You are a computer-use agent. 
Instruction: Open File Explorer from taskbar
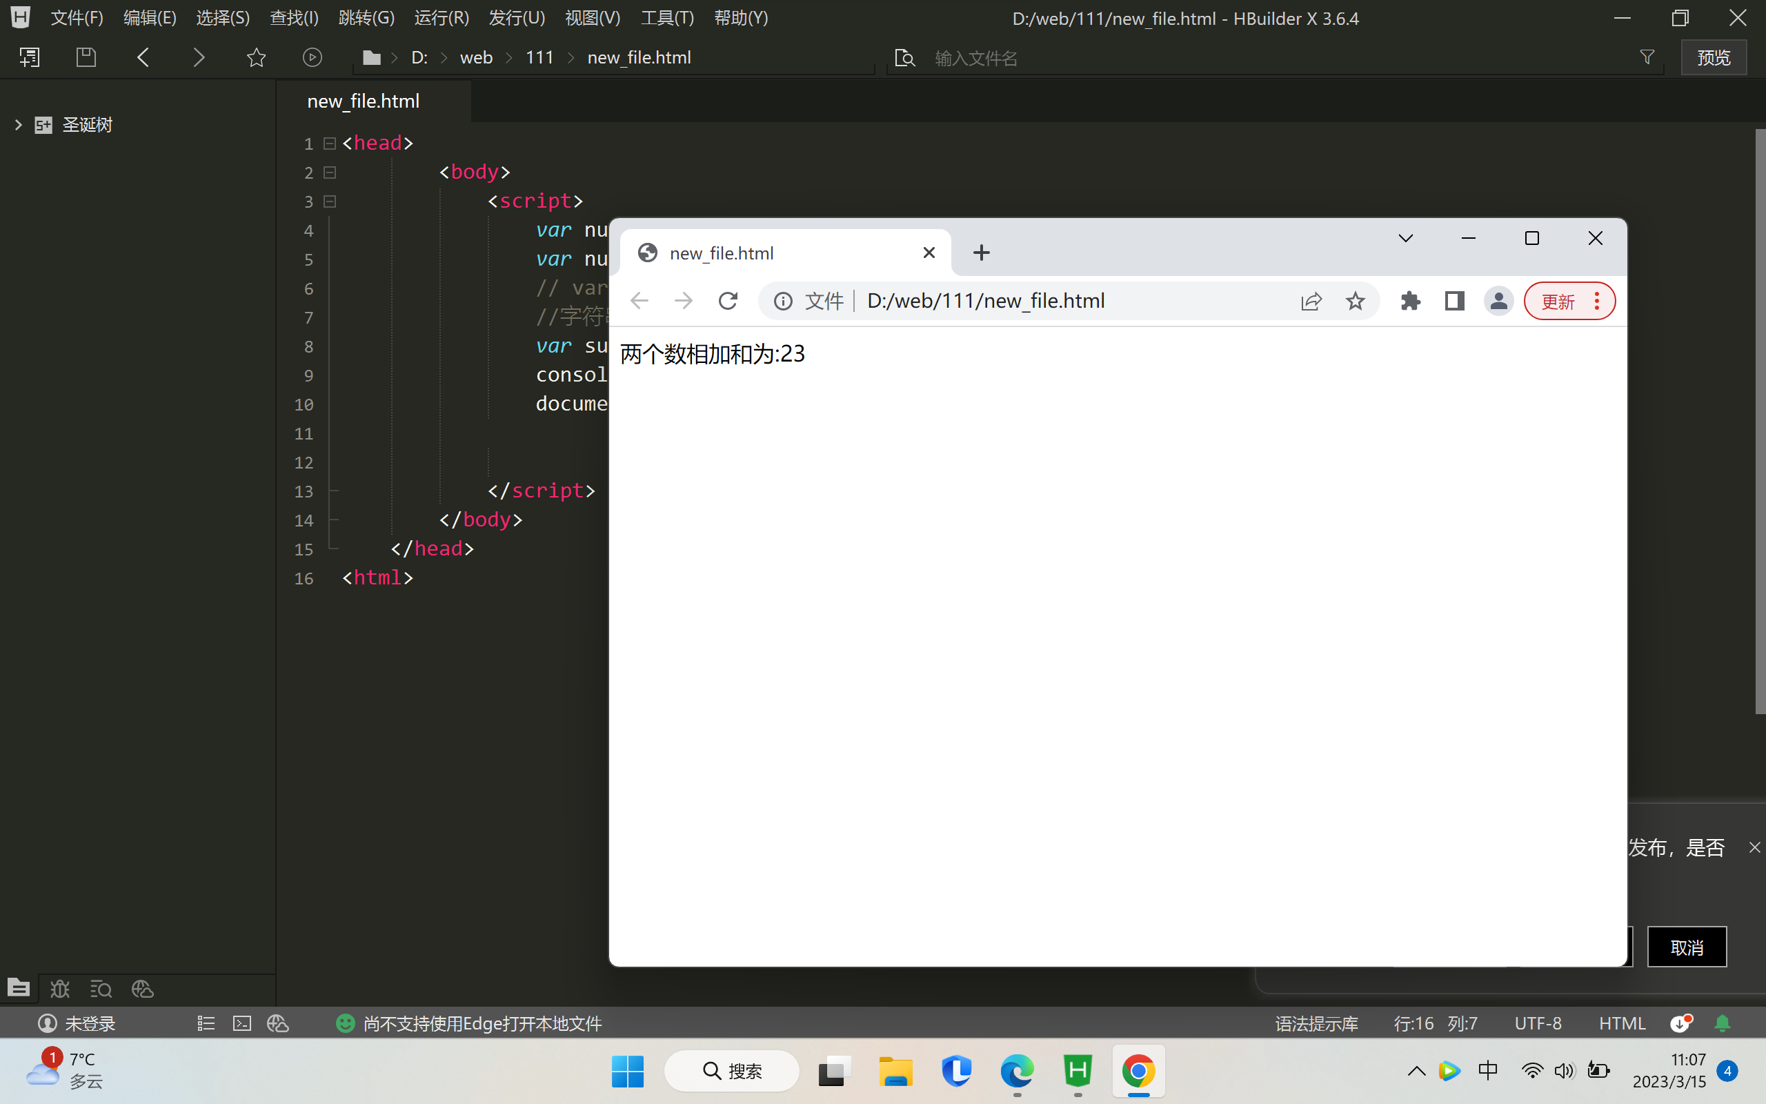tap(895, 1071)
